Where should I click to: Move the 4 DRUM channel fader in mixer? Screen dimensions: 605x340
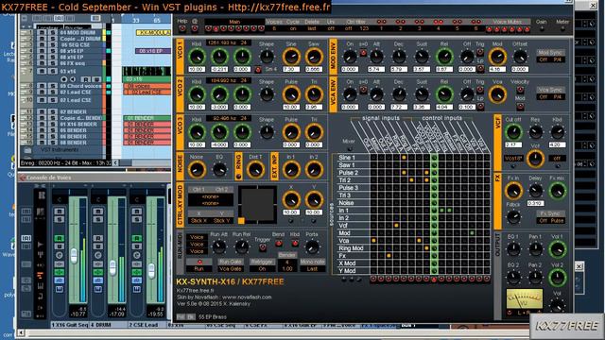coord(112,267)
